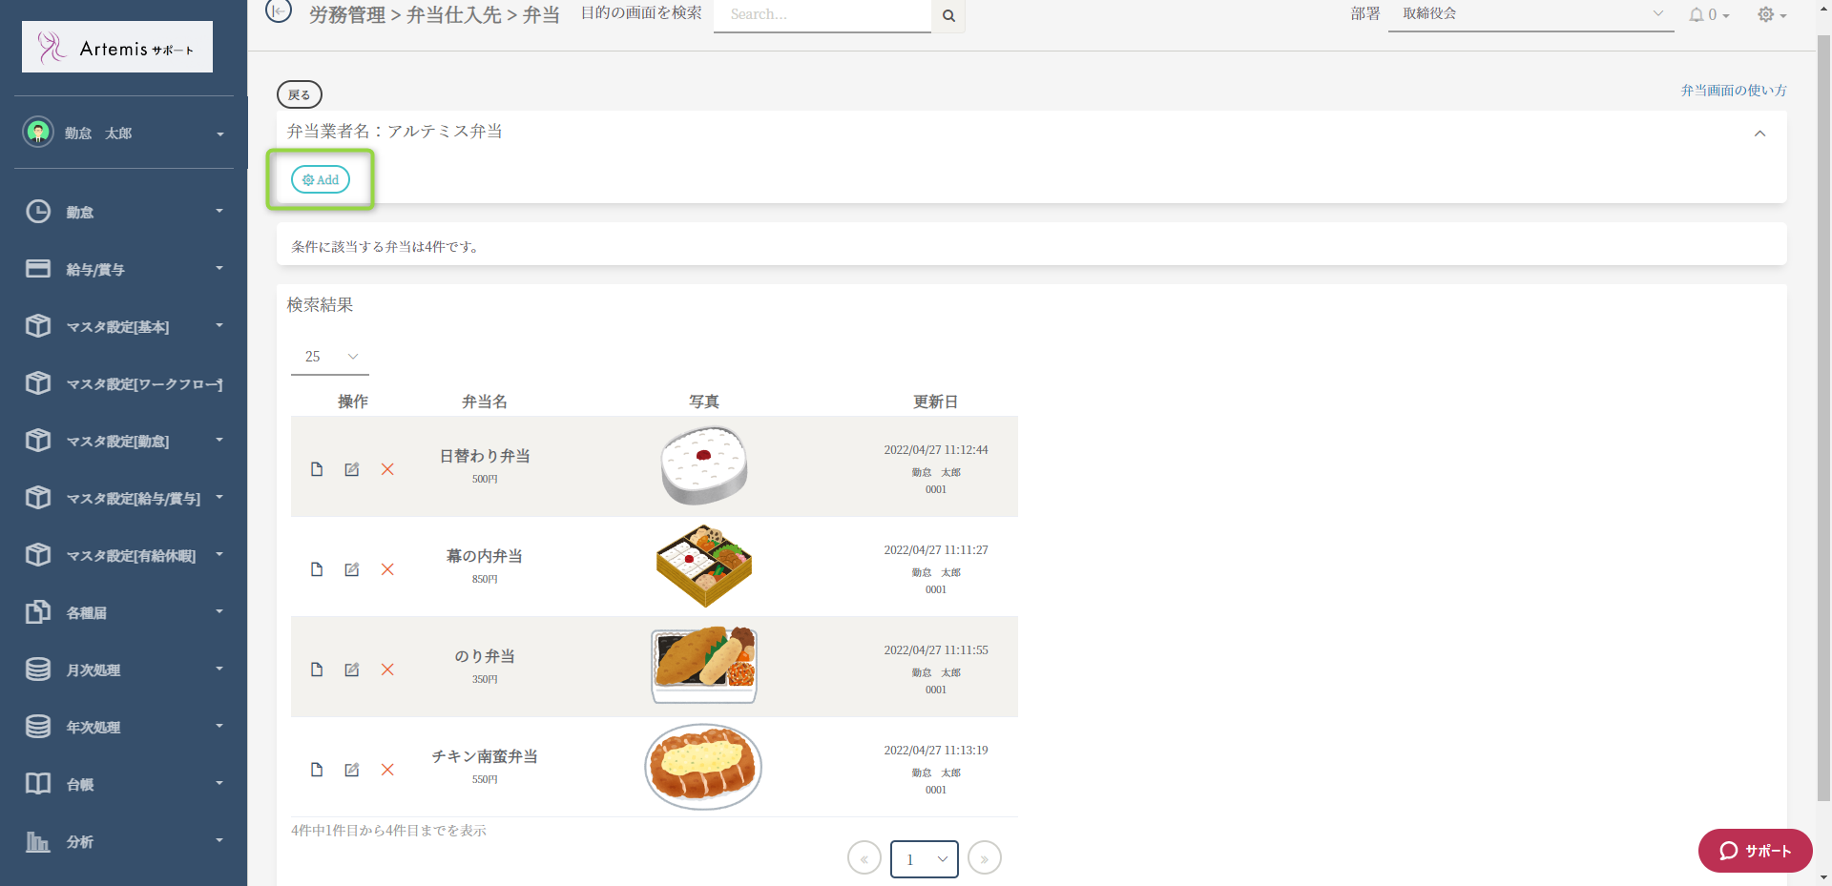This screenshot has height=886, width=1832.
Task: Click the edit icon for 日替わり弁当
Action: tap(352, 469)
